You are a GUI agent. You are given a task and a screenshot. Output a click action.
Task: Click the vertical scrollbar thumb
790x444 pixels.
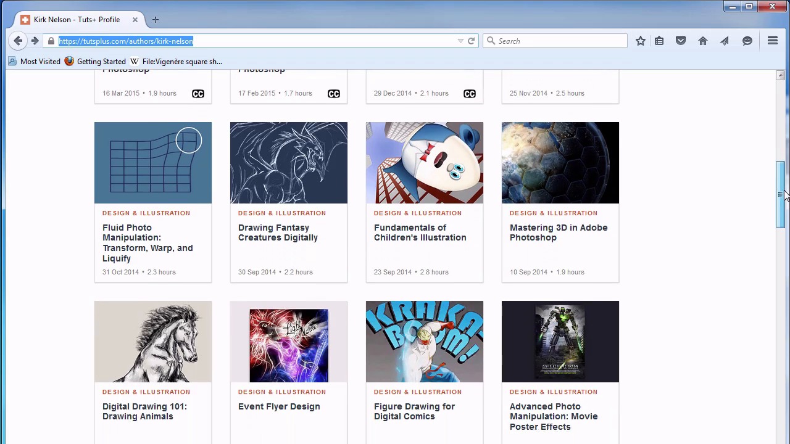coord(781,195)
